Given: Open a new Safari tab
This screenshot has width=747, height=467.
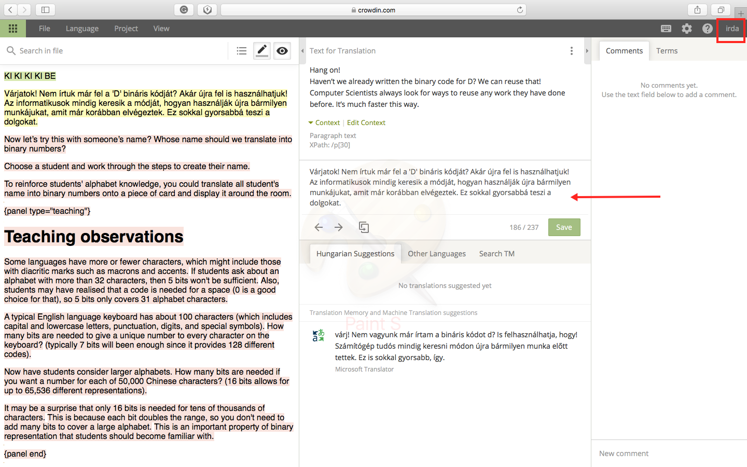Looking at the screenshot, I should pyautogui.click(x=741, y=13).
